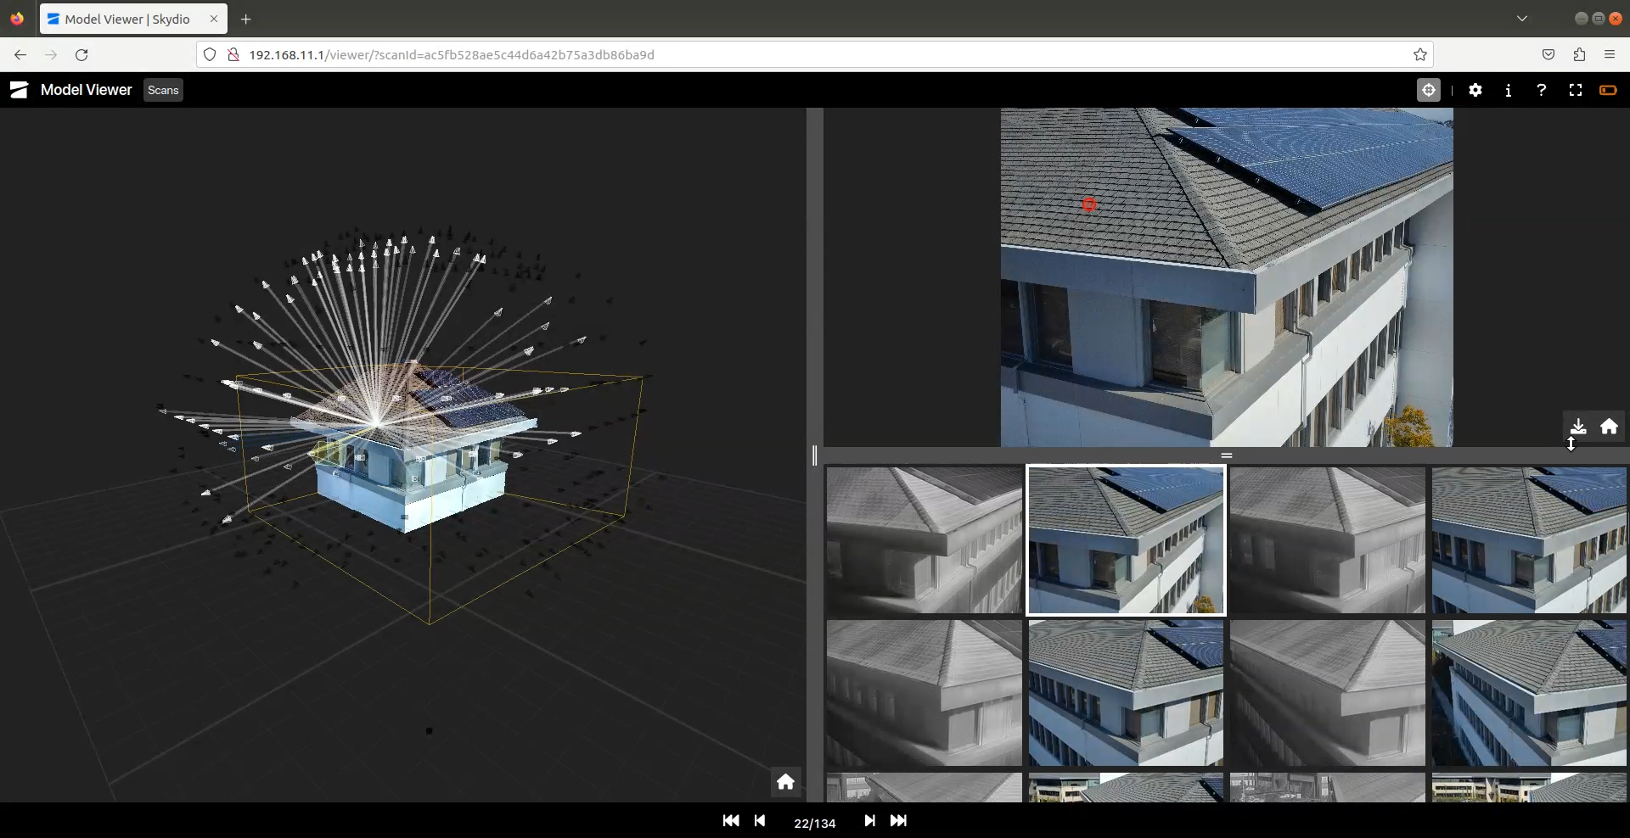Open Pocket save icon
This screenshot has width=1630, height=838.
coord(1548,54)
